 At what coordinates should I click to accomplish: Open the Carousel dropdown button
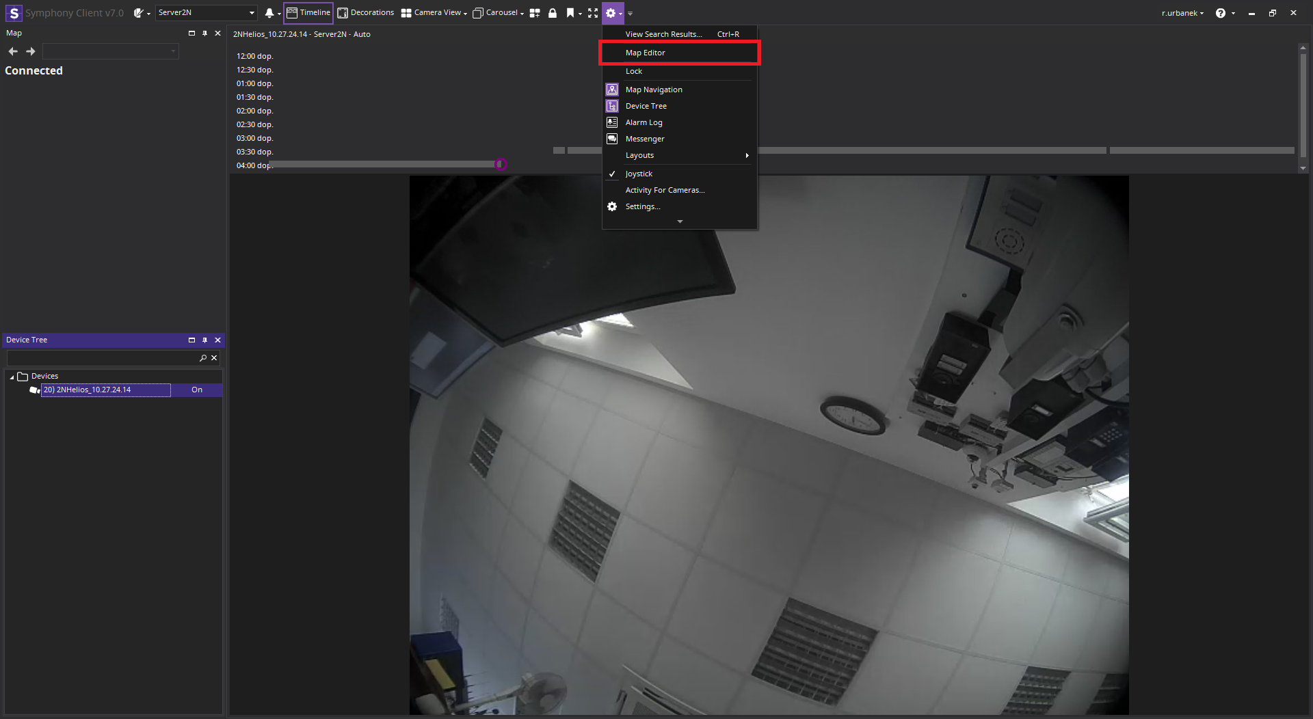pyautogui.click(x=498, y=13)
